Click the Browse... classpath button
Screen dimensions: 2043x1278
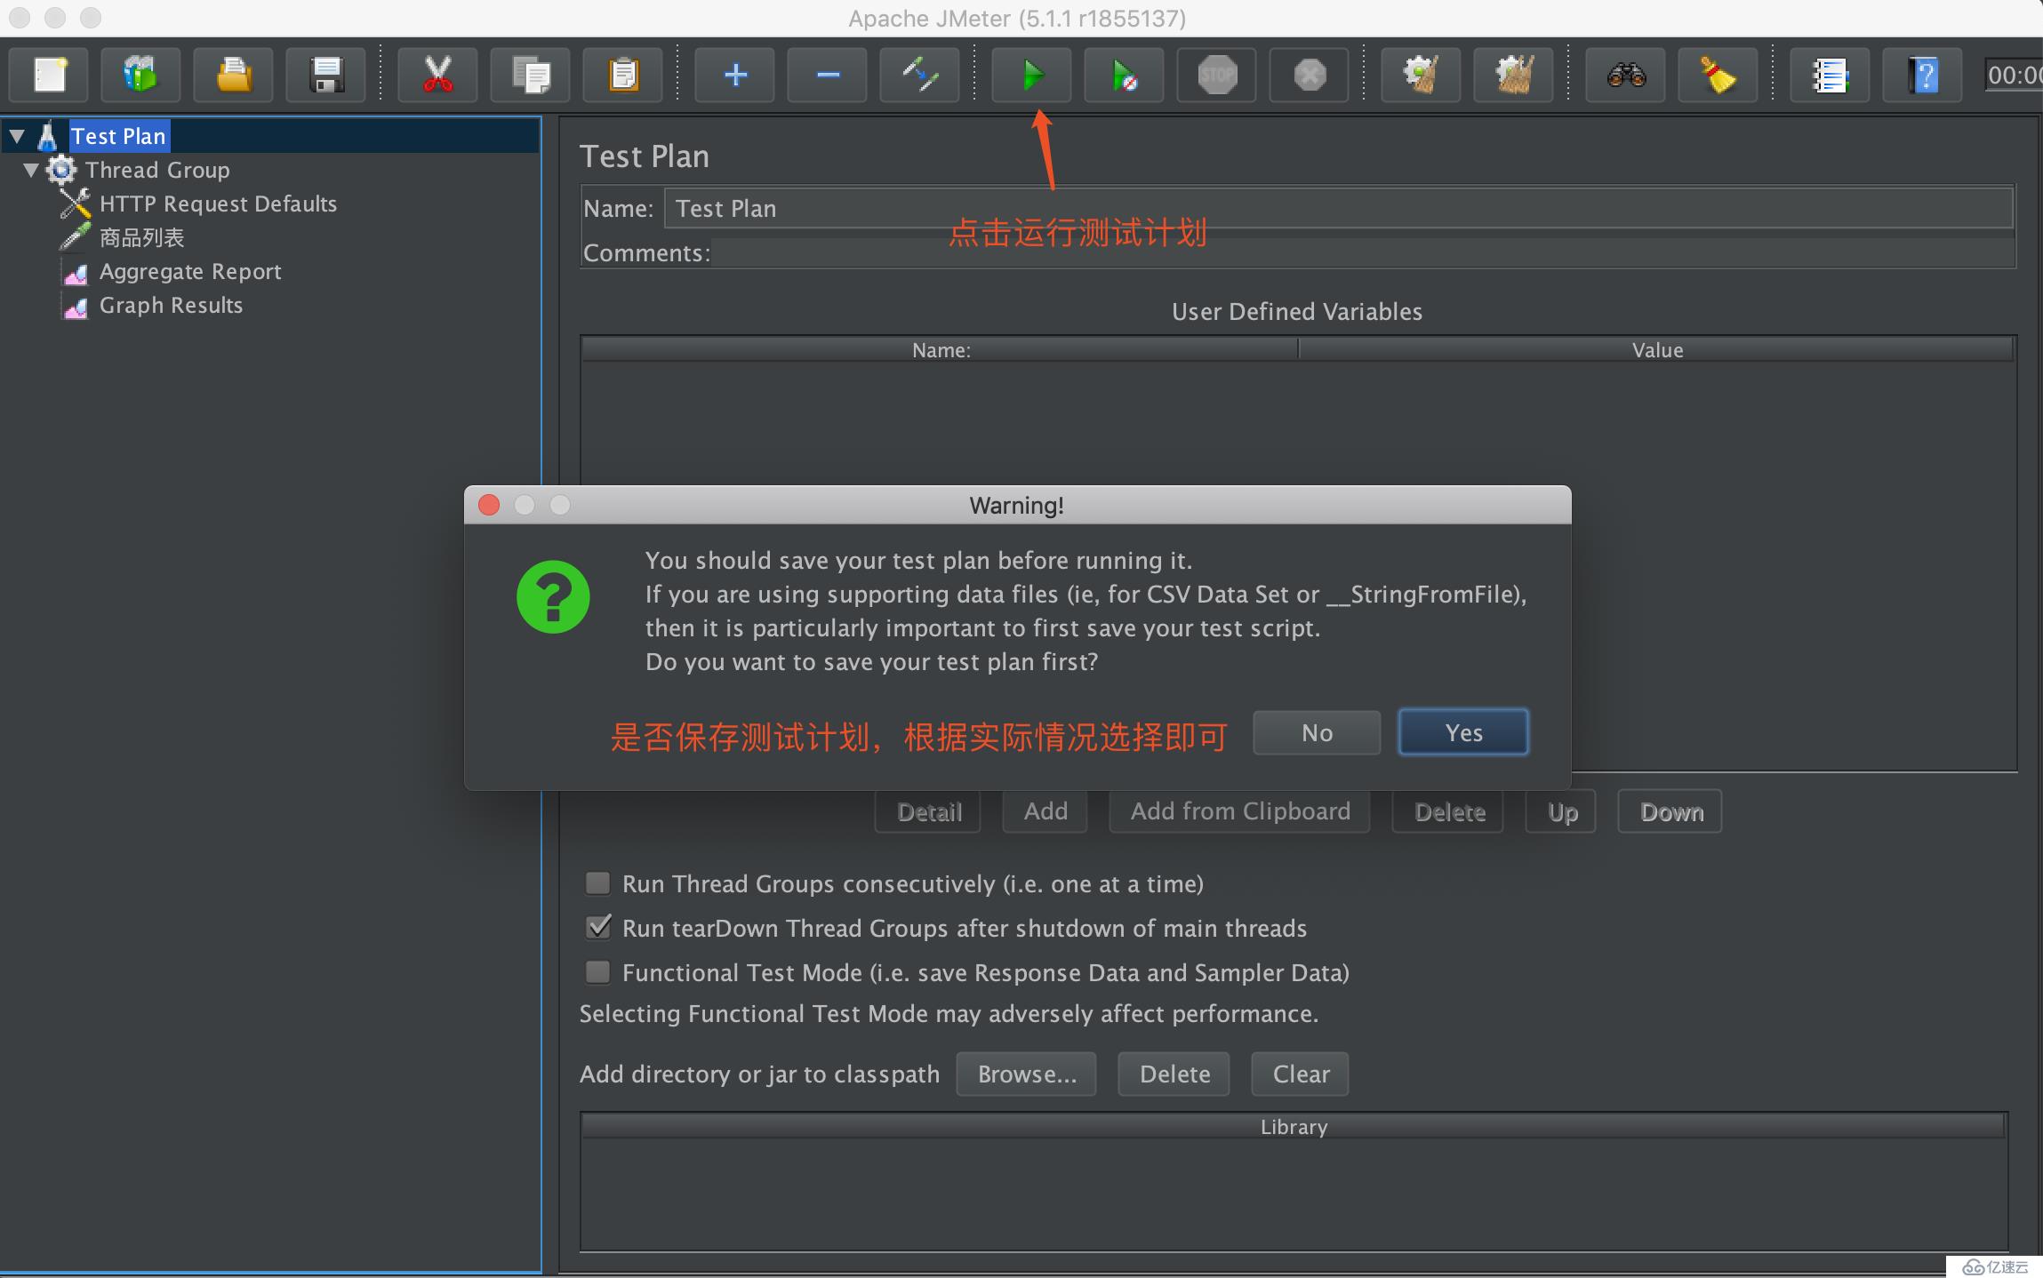point(1027,1074)
